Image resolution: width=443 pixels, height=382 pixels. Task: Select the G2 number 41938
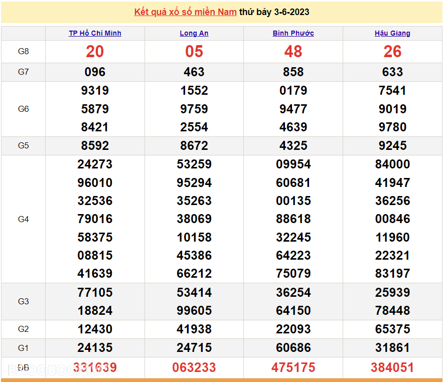[x=194, y=329]
